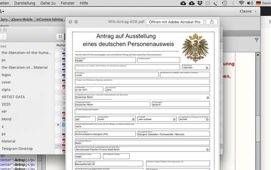Switch to the InContext Editing tab
Image resolution: width=271 pixels, height=170 pixels.
49,19
